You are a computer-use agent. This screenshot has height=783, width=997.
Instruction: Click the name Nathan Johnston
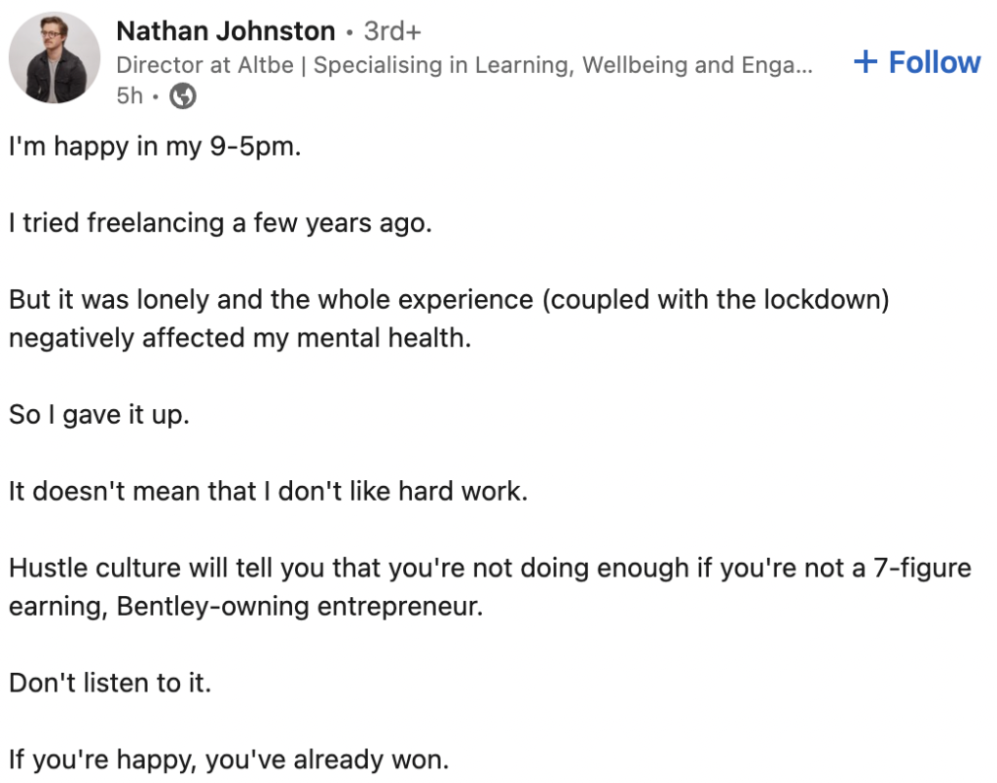click(x=224, y=30)
